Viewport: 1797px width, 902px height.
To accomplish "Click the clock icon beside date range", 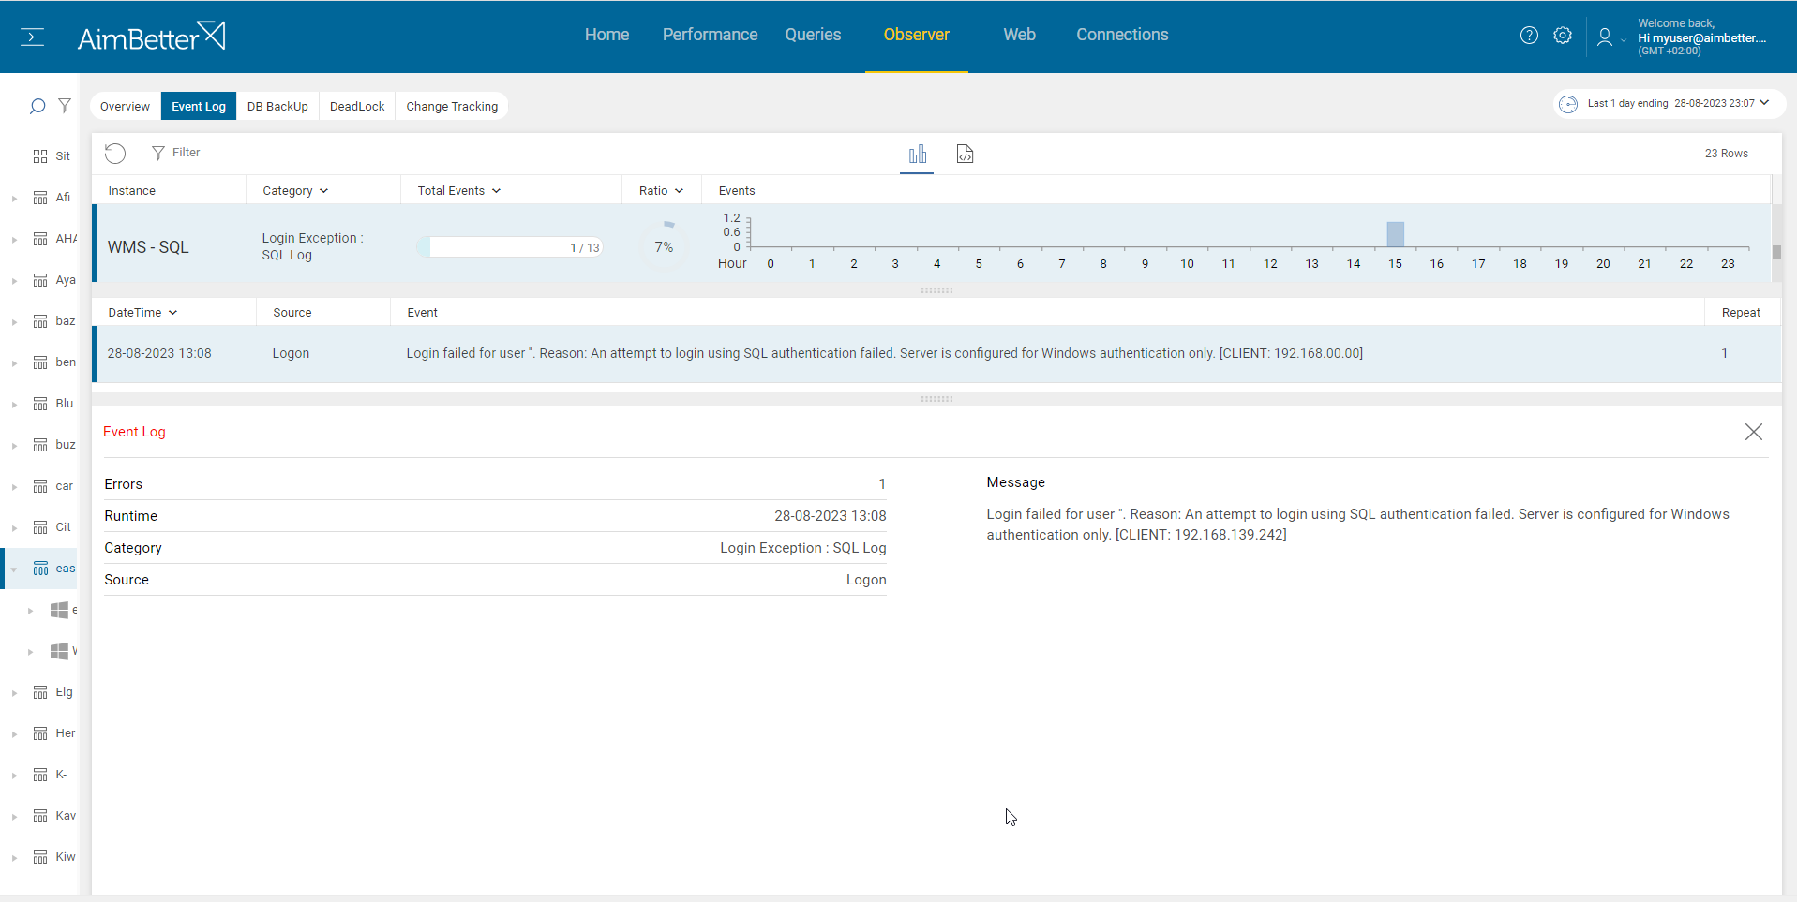I will pos(1568,104).
